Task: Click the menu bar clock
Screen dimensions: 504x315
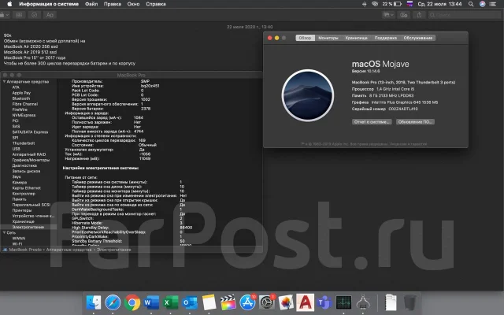Action: (439, 4)
